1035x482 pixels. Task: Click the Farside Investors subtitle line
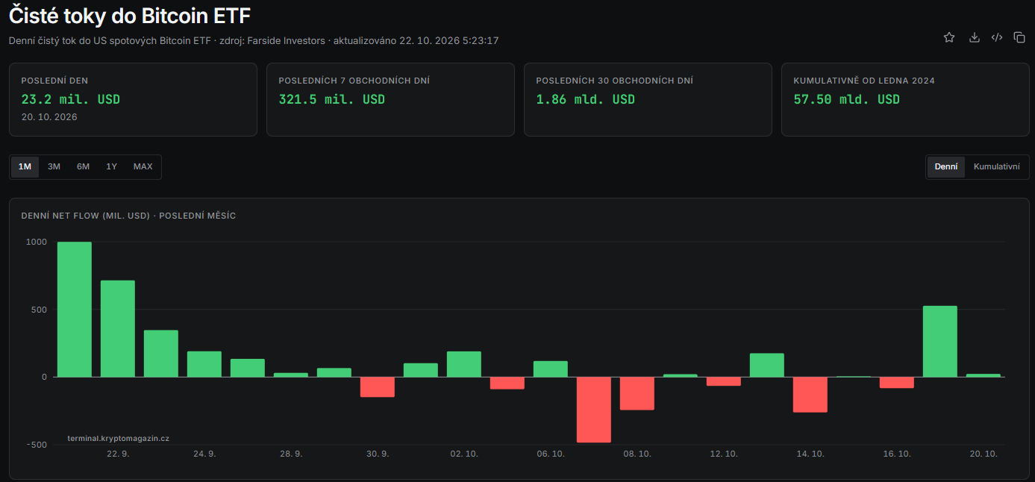point(254,40)
